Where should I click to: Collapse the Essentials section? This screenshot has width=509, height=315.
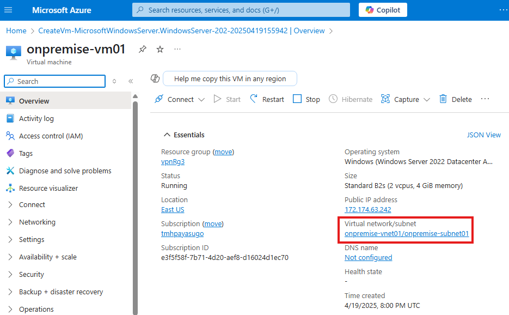pos(167,135)
